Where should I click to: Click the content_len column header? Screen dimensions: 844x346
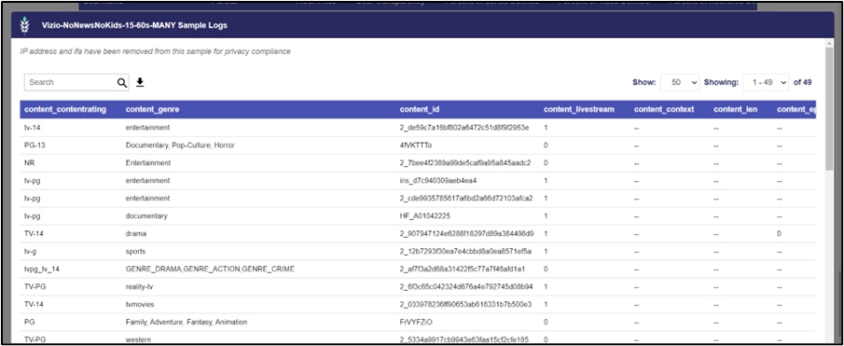point(735,110)
